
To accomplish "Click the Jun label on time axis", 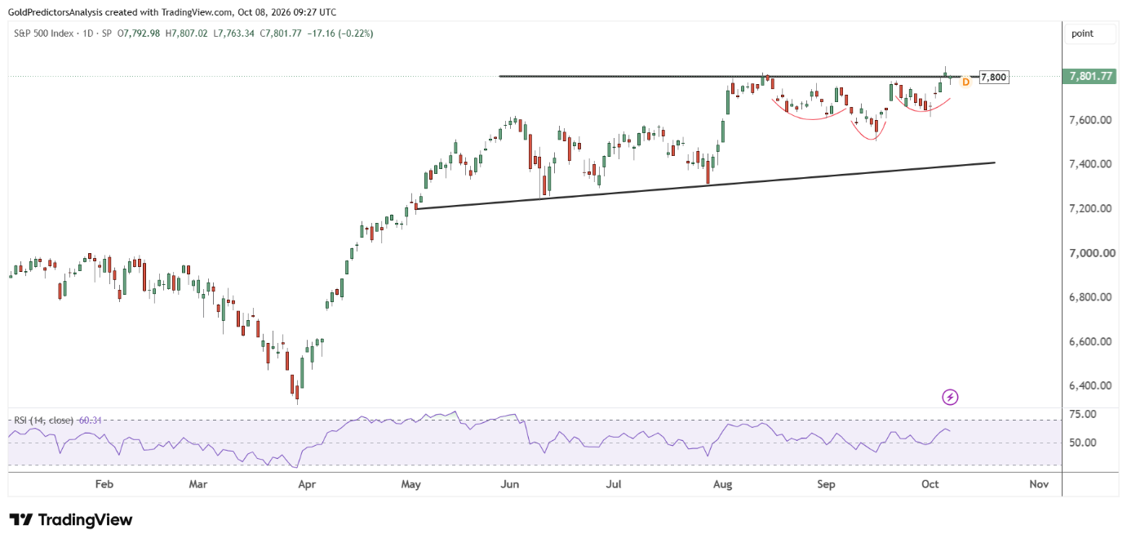I will click(x=510, y=484).
